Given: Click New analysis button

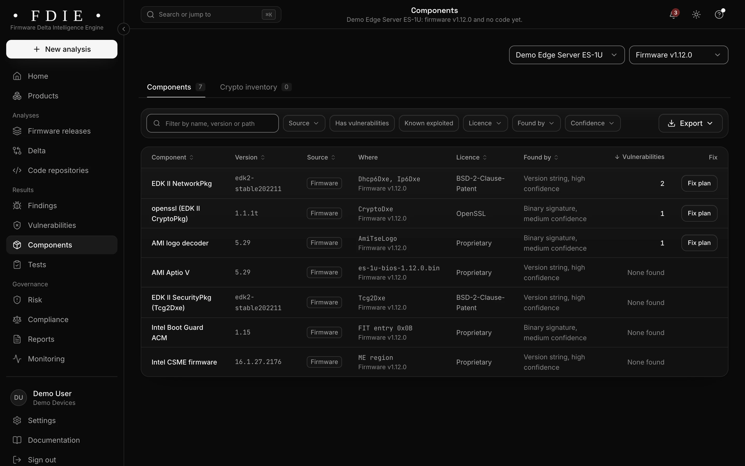Looking at the screenshot, I should coord(62,49).
